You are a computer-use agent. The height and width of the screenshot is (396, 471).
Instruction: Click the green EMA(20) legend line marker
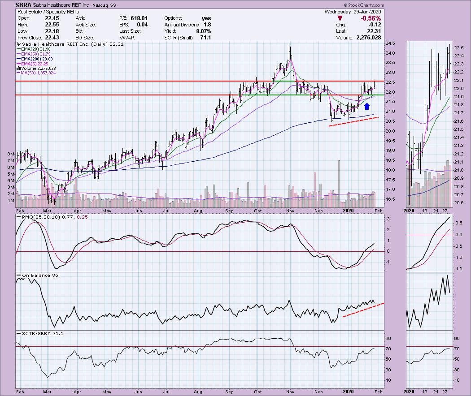coord(19,49)
